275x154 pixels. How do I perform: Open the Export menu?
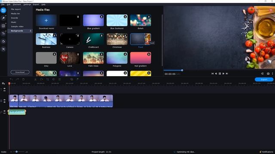(36, 5)
